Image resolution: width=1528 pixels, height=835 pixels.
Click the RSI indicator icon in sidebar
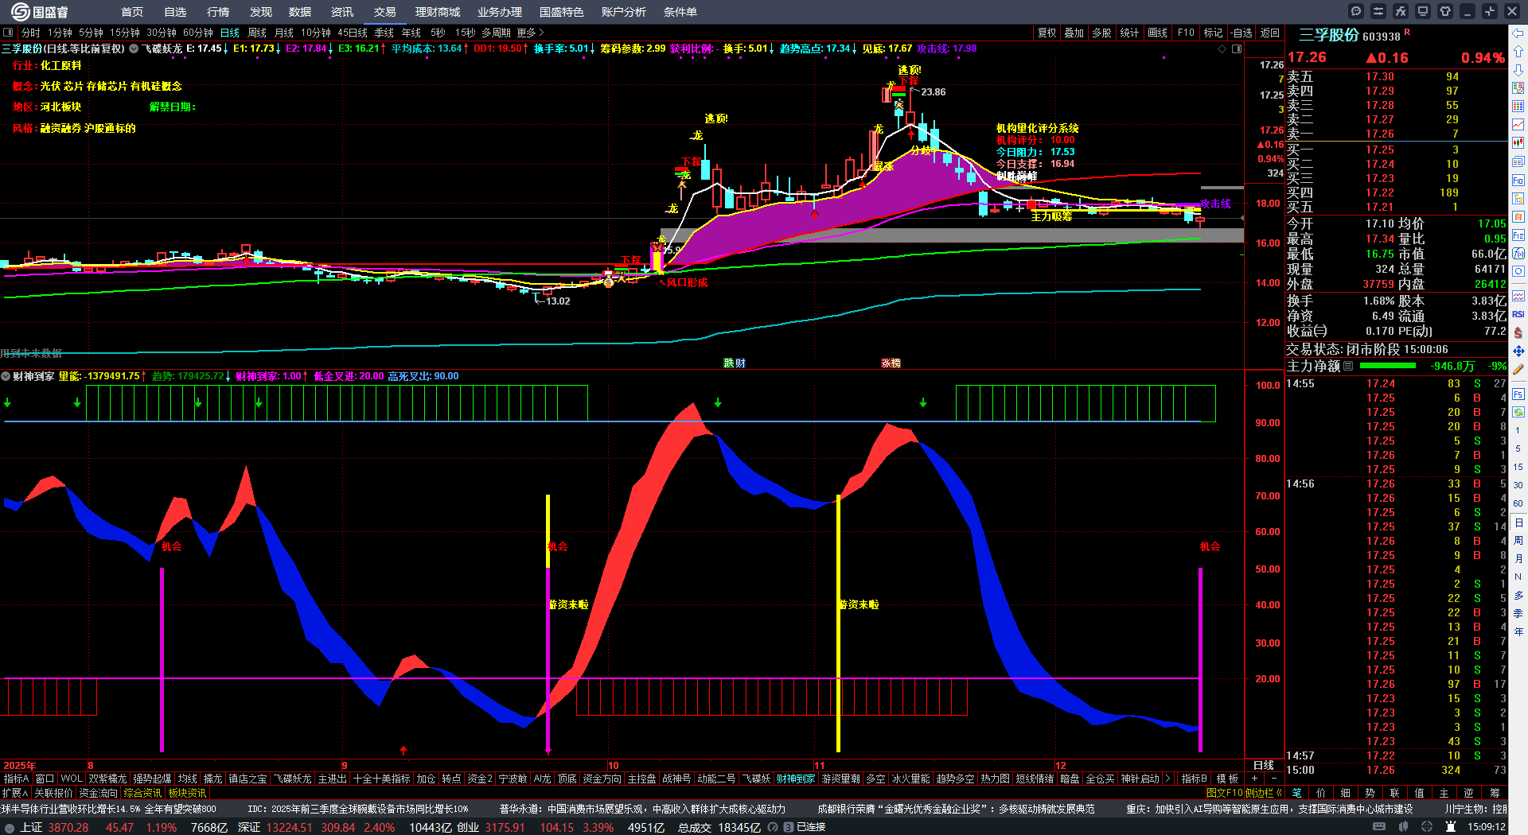click(1518, 314)
